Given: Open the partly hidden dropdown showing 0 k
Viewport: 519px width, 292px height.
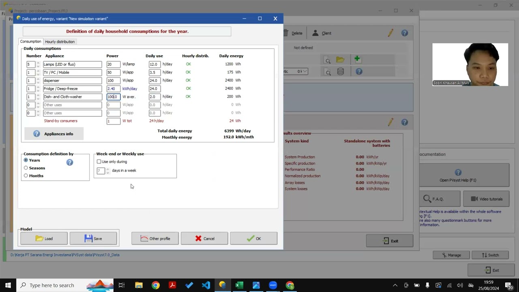Looking at the screenshot, I should tap(296, 71).
